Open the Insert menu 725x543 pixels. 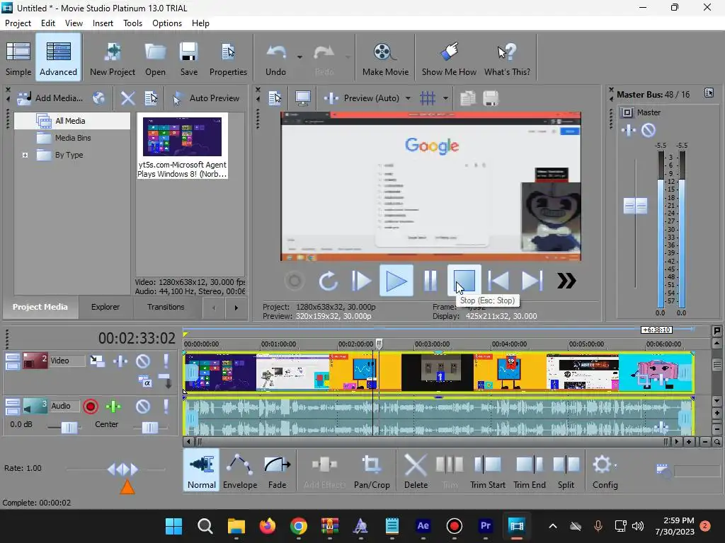tap(103, 23)
